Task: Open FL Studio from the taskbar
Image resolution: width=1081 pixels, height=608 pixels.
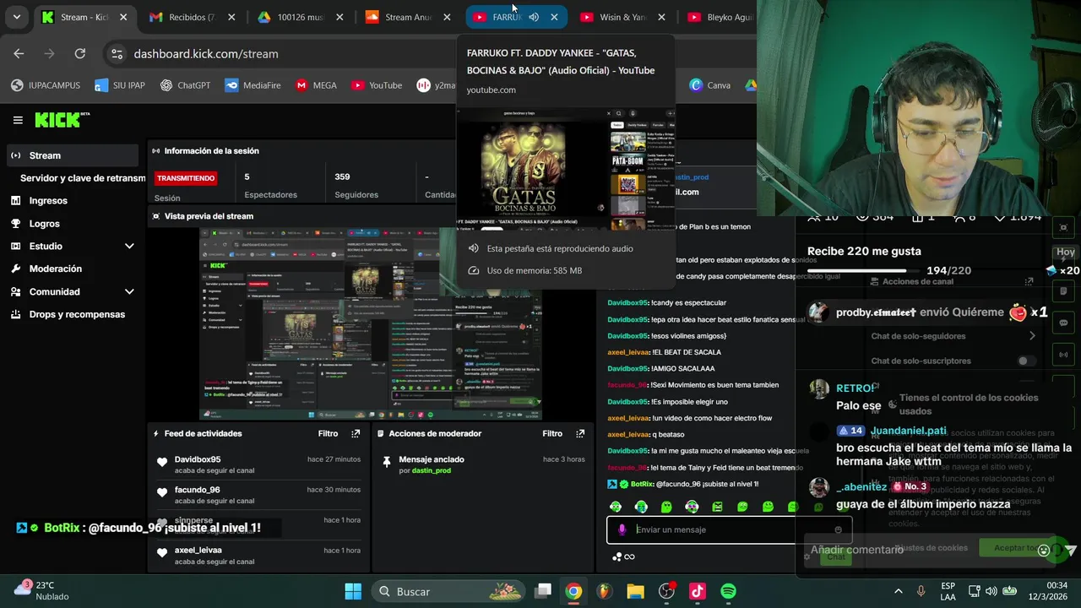Action: [605, 591]
